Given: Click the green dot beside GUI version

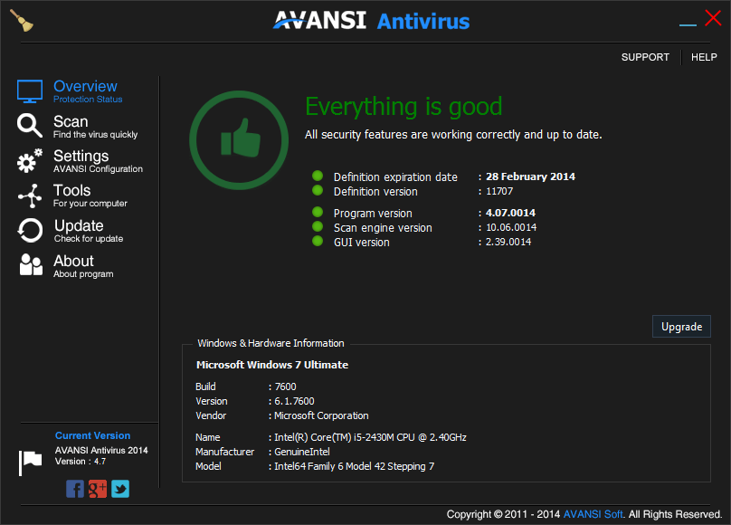Looking at the screenshot, I should [318, 241].
